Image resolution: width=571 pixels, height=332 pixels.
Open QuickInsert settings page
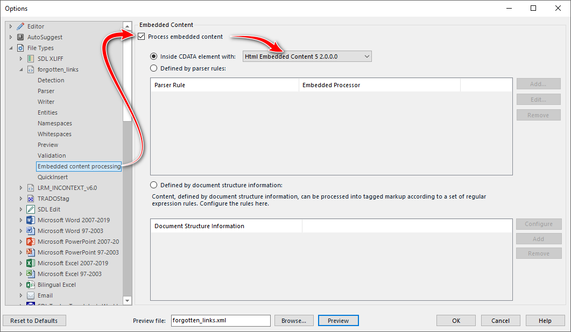[52, 177]
